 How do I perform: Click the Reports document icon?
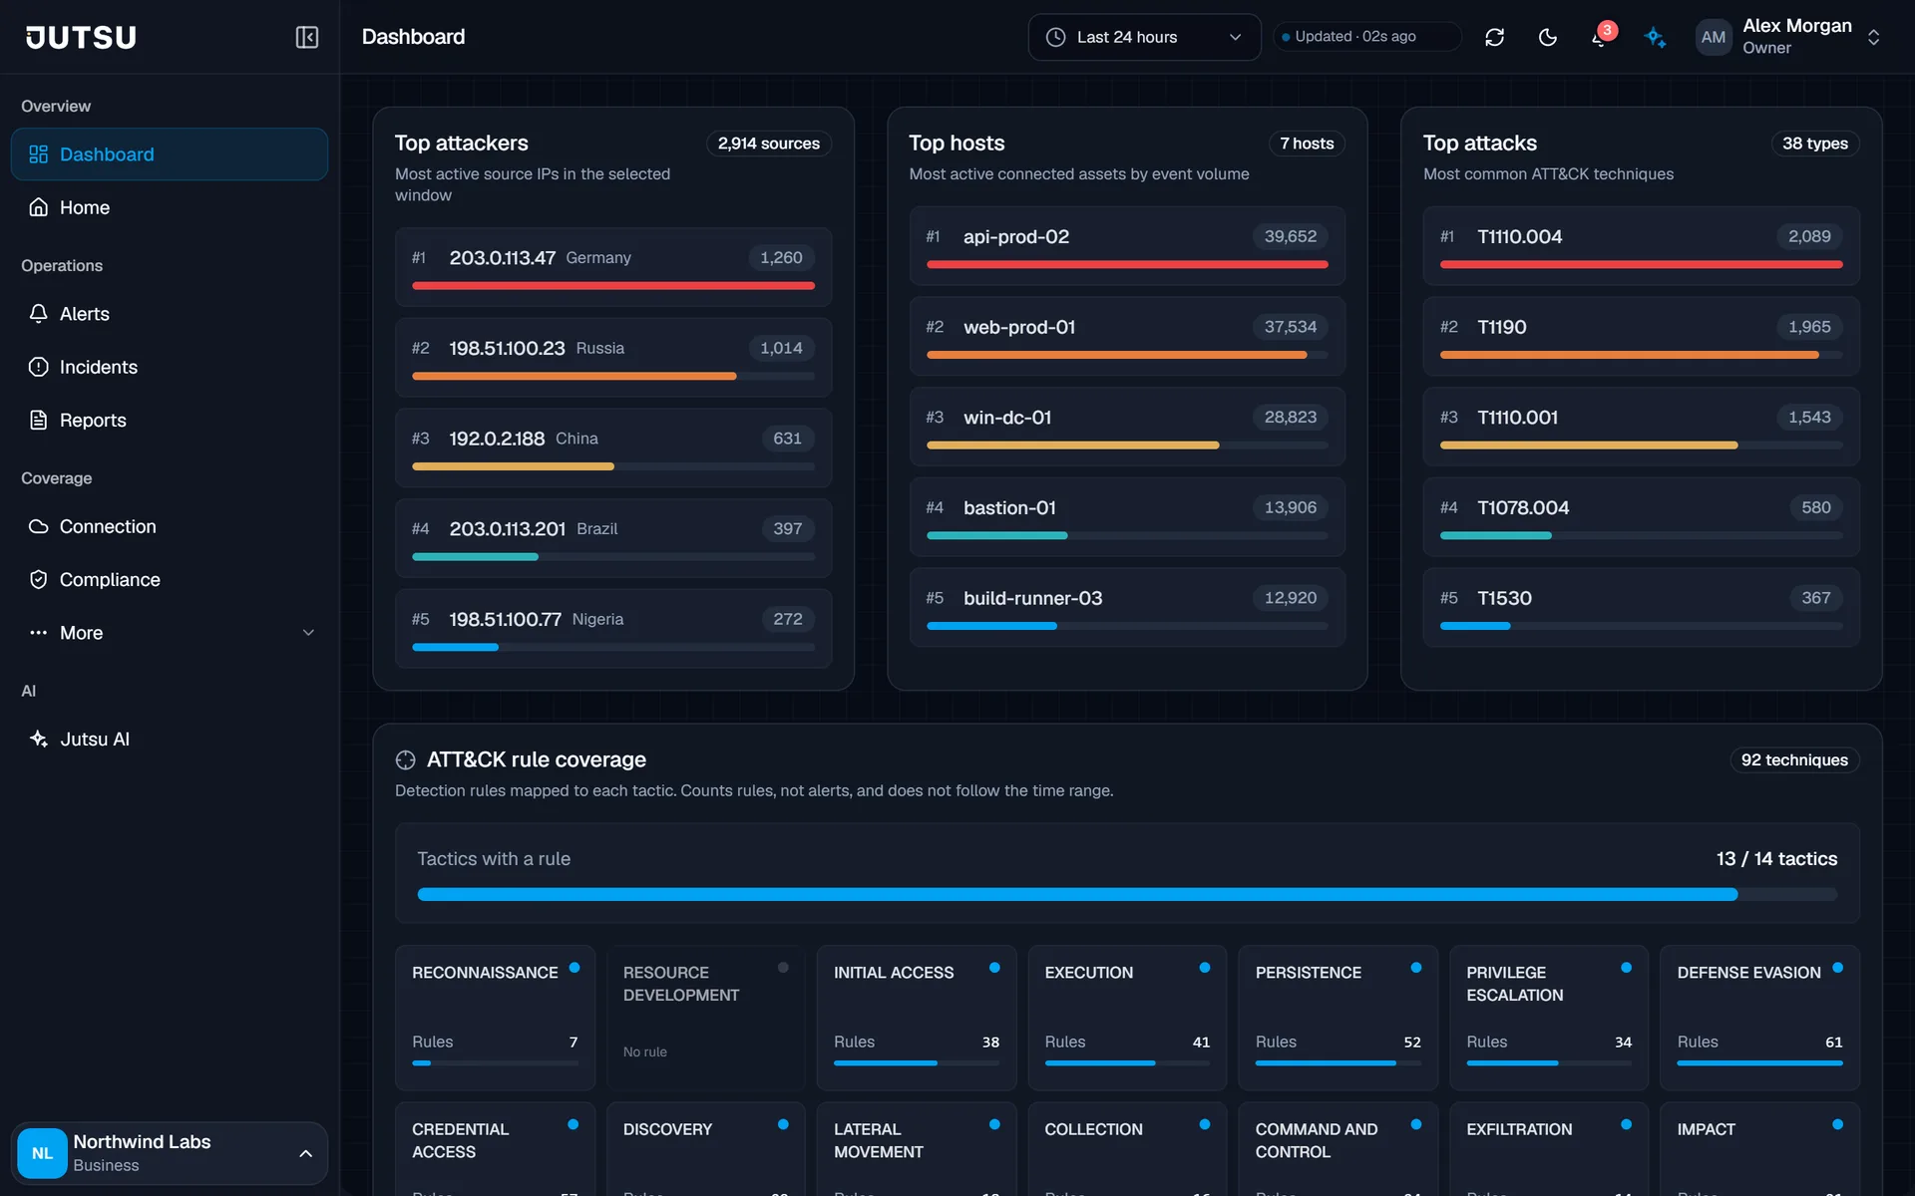38,420
